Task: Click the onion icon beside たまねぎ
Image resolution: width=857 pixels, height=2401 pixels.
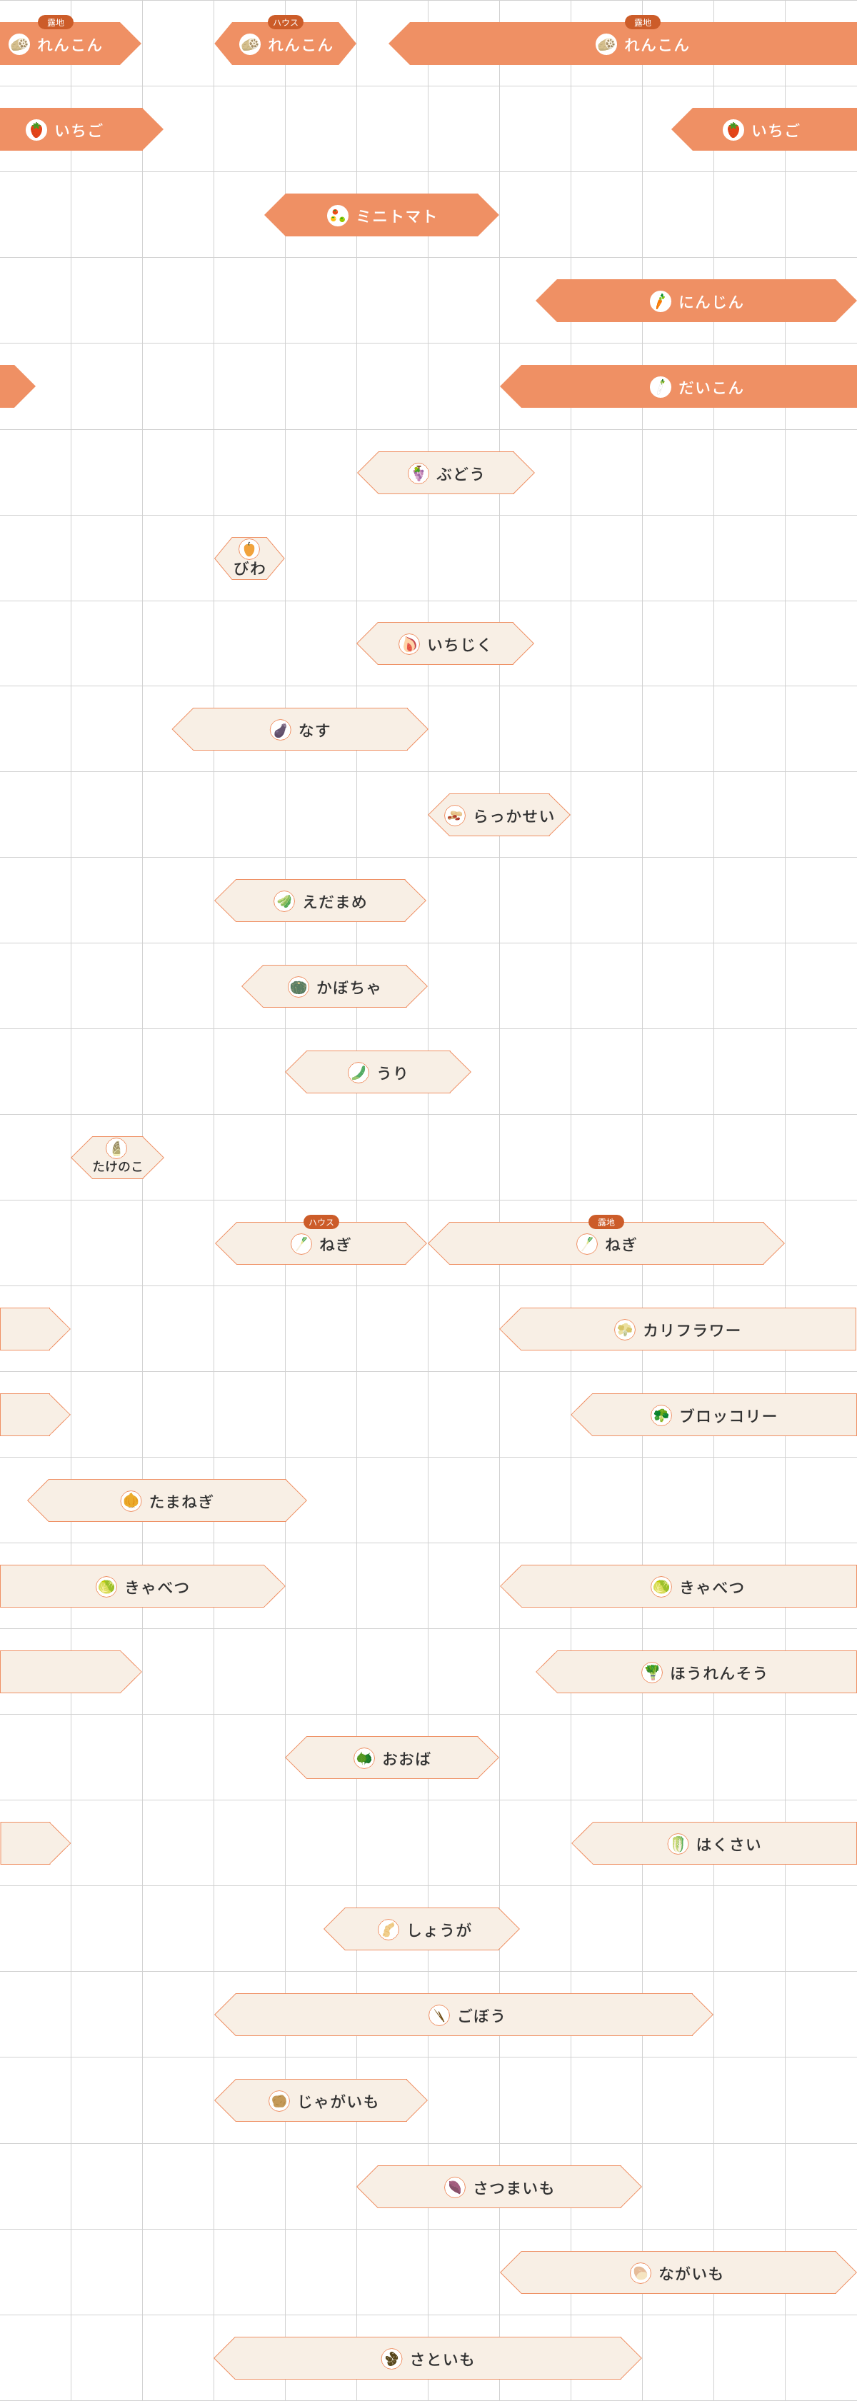Action: point(131,1500)
